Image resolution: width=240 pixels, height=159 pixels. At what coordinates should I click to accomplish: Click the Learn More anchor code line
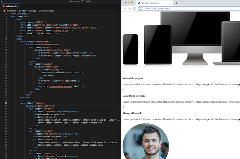(59, 81)
